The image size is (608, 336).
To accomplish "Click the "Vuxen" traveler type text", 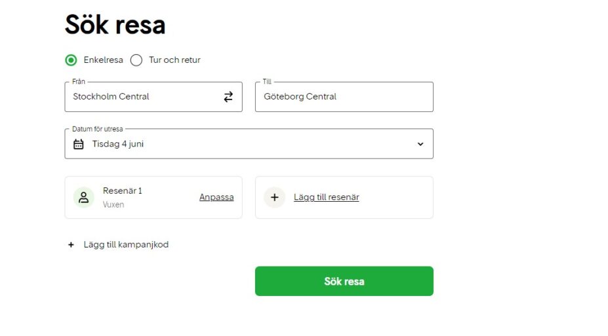I will (113, 204).
